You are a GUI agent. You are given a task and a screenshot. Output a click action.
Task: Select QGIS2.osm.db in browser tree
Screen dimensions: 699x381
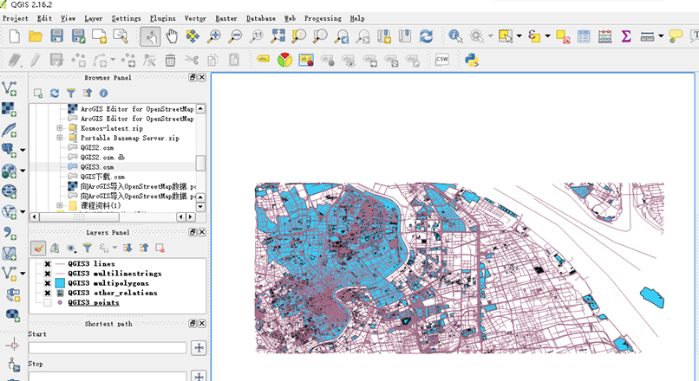click(102, 157)
